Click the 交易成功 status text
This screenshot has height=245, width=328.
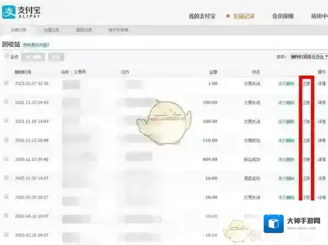(x=252, y=141)
